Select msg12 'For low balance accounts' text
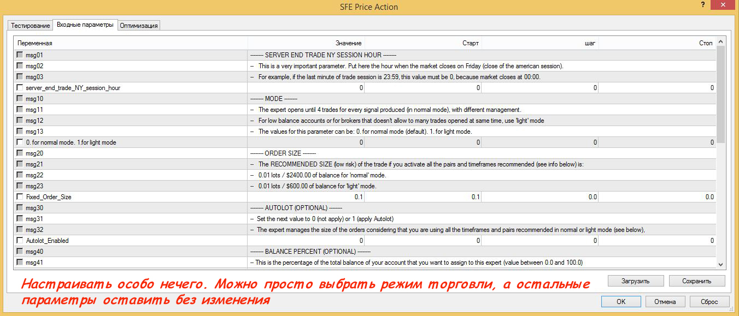Viewport: 739px width, 316px height. click(x=397, y=121)
